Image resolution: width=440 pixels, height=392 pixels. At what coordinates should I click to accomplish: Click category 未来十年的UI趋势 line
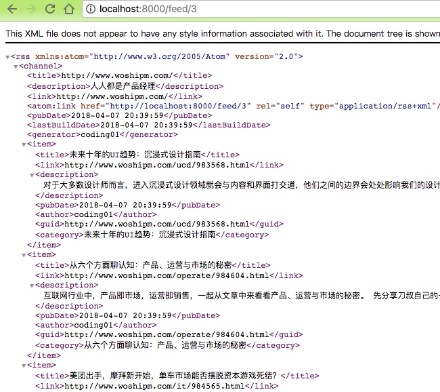tap(152, 235)
